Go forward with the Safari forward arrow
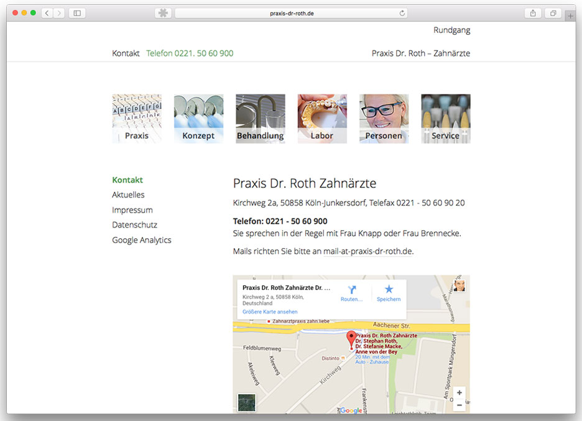This screenshot has width=582, height=421. pos(58,13)
